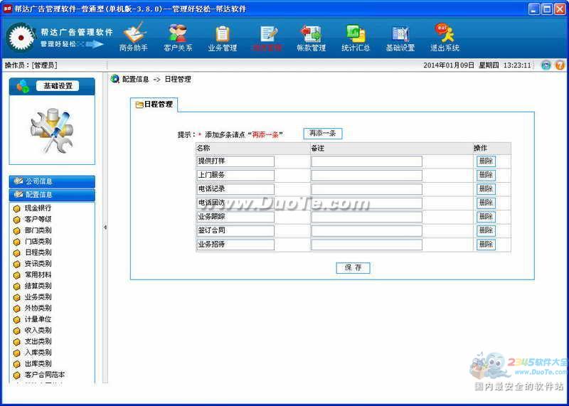This screenshot has width=569, height=406.
Task: Open 帐款管理 accounts module
Action: (311, 38)
